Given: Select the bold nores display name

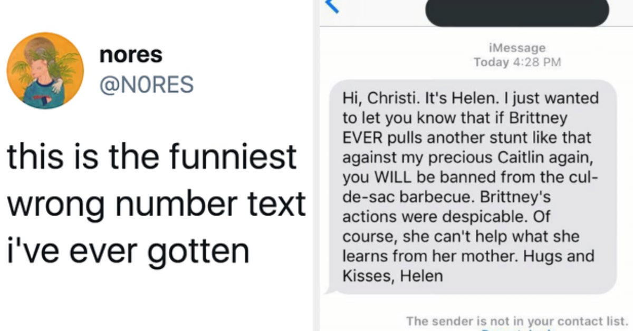Looking at the screenshot, I should (130, 54).
